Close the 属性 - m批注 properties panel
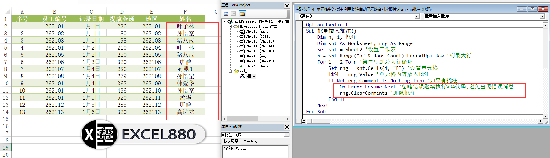Screen dimensions: 550x158 (287, 127)
